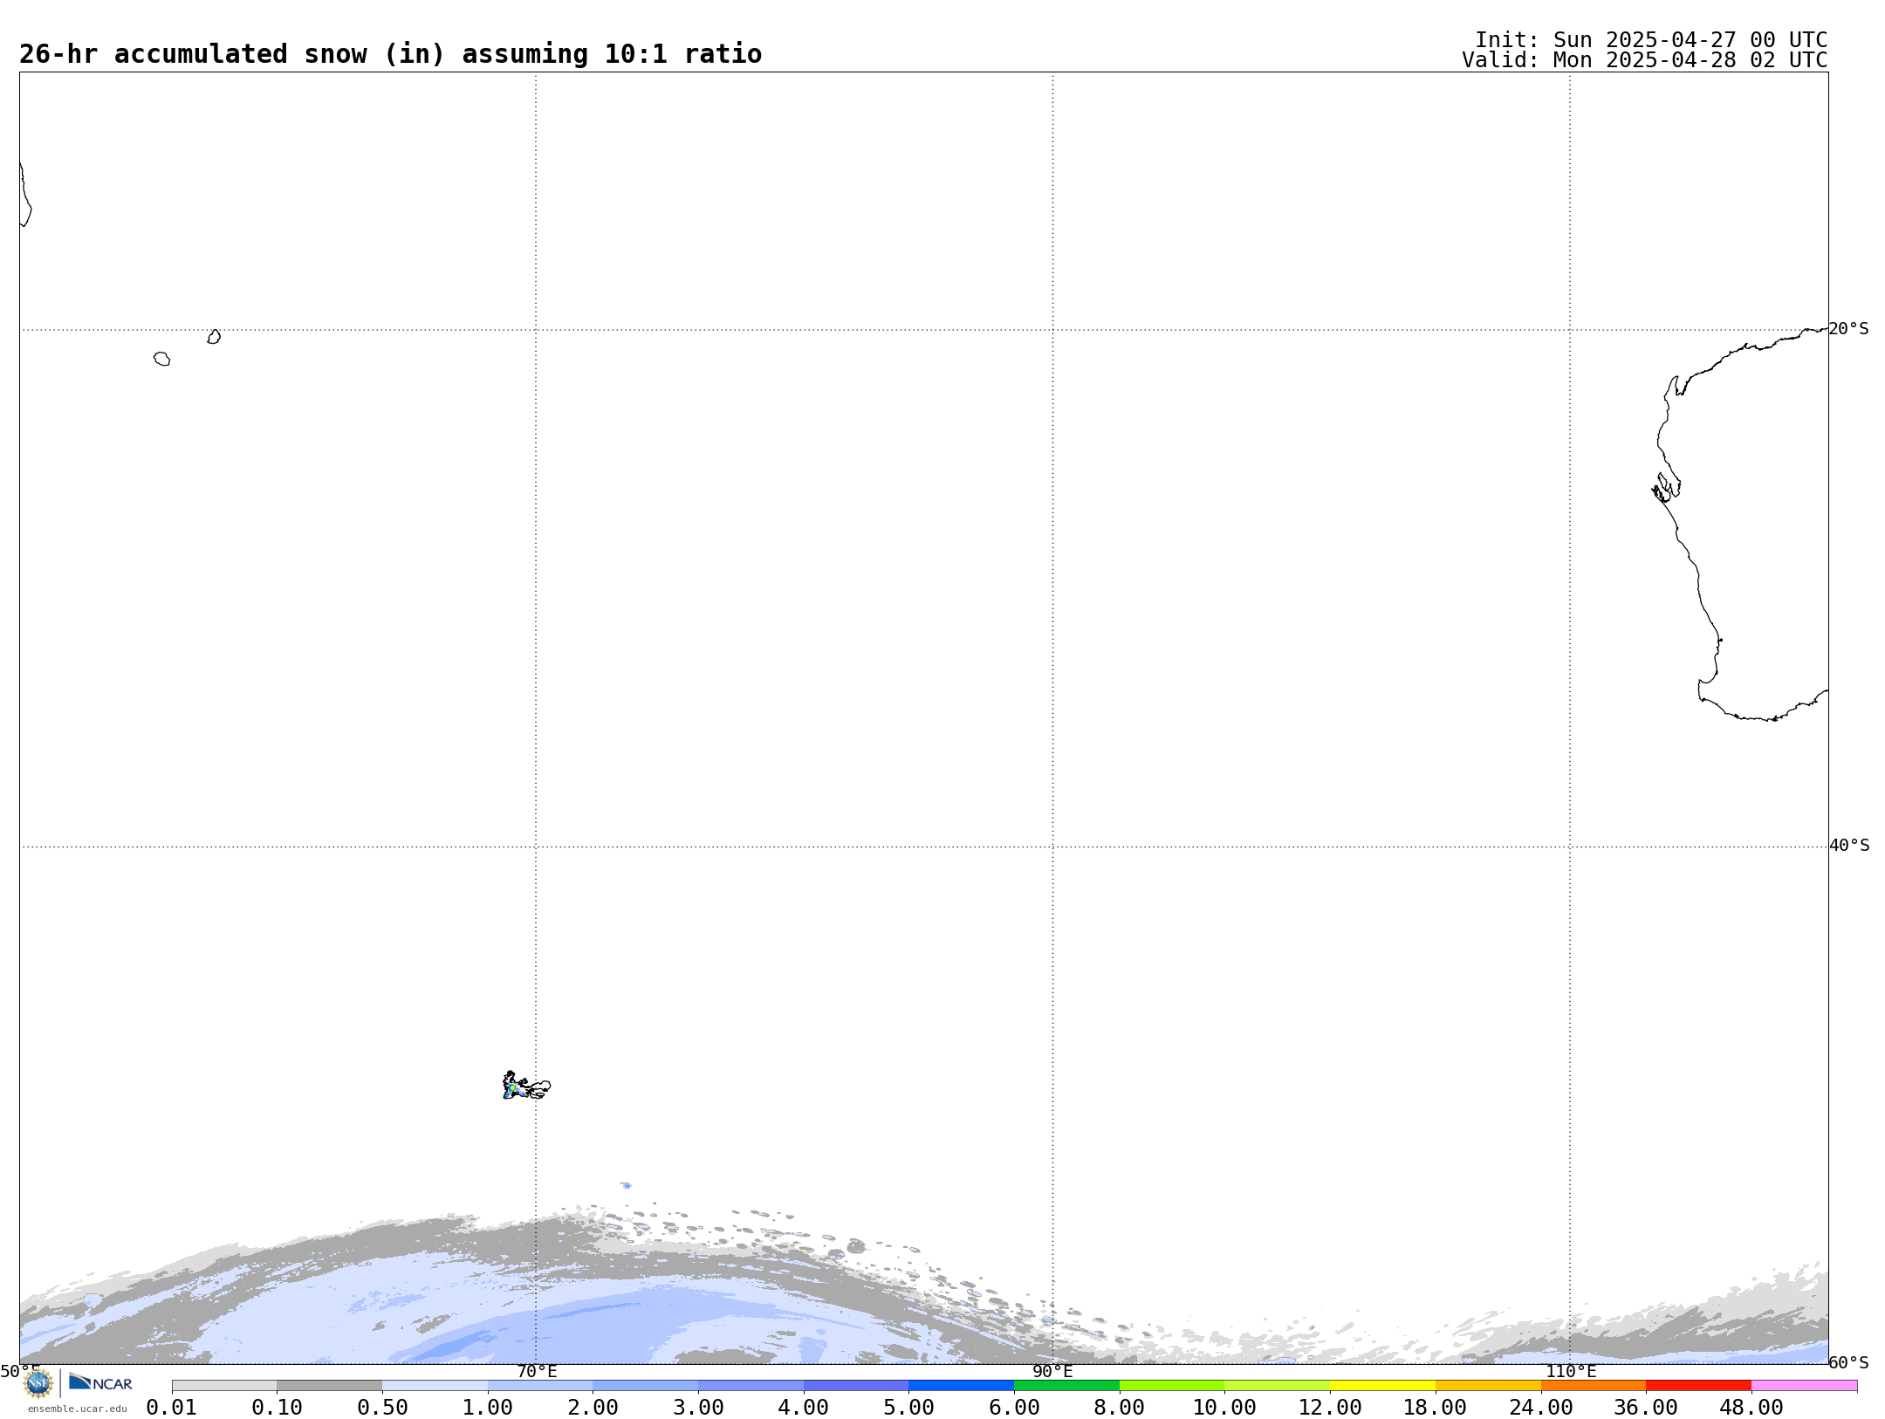The height and width of the screenshot is (1419, 1885).
Task: Click the 10.00 colorbar value
Action: pos(1224,1407)
